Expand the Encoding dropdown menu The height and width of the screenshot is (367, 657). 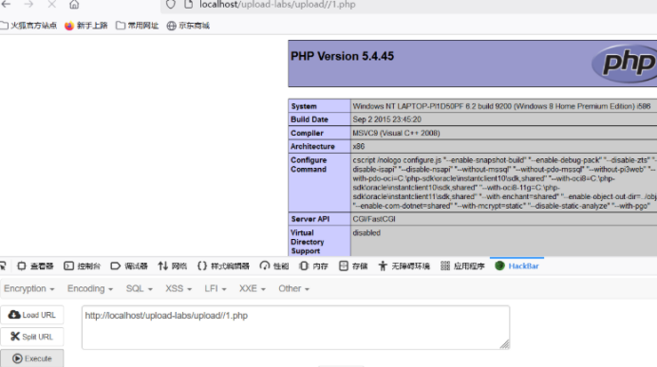tap(89, 288)
